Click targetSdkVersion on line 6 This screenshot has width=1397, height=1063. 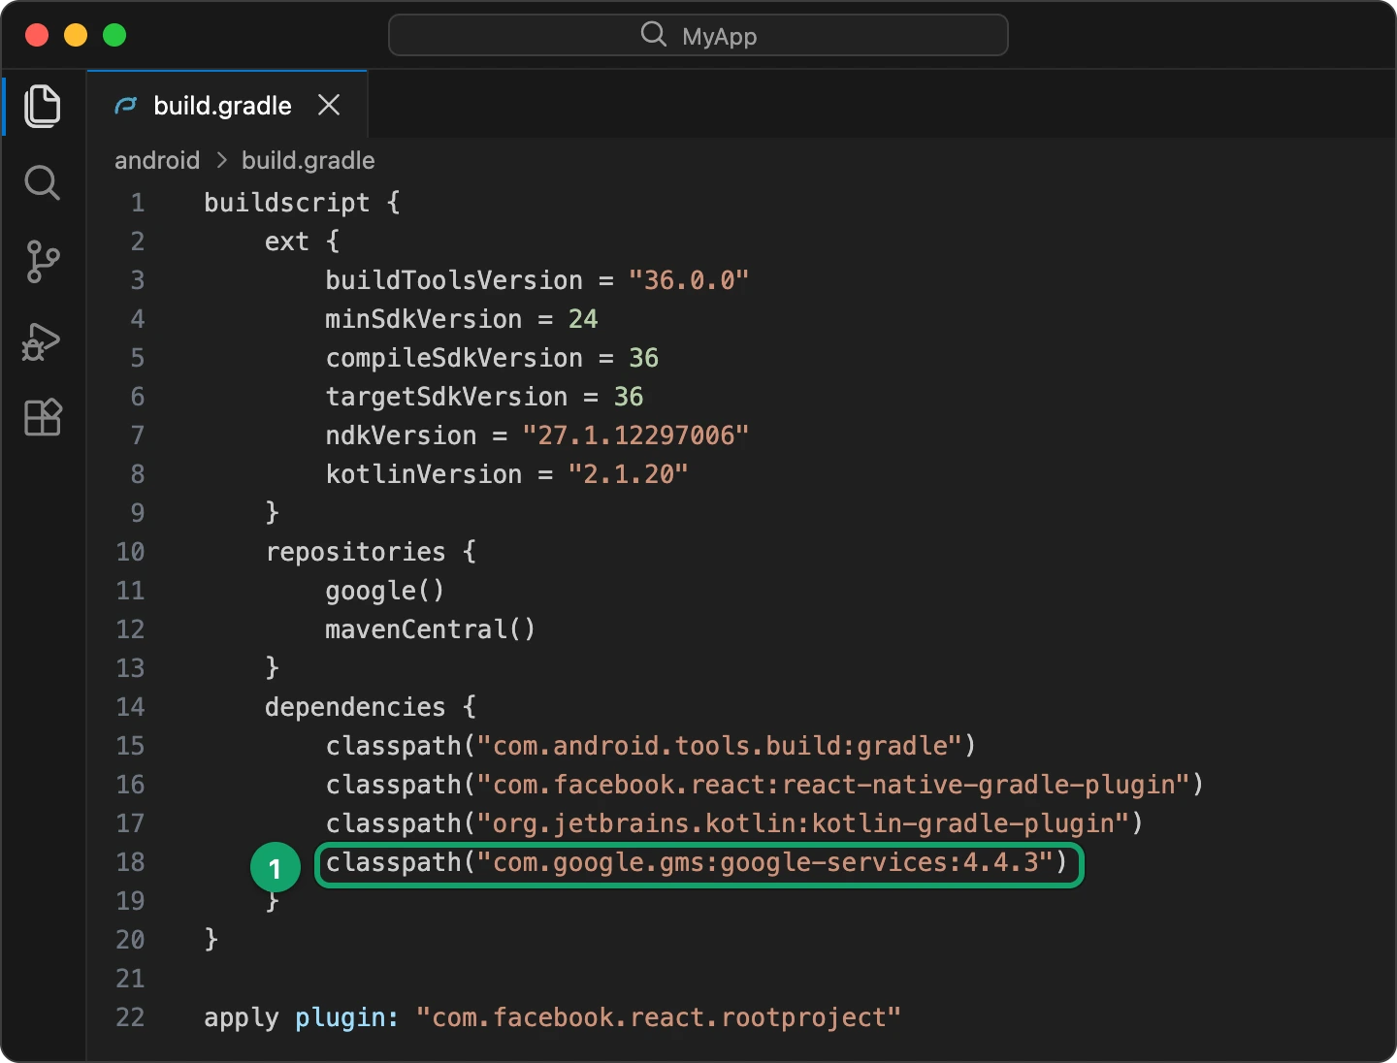(x=446, y=397)
